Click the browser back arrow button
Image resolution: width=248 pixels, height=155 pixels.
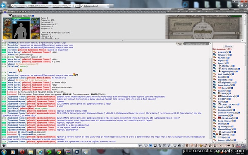tap(3, 5)
